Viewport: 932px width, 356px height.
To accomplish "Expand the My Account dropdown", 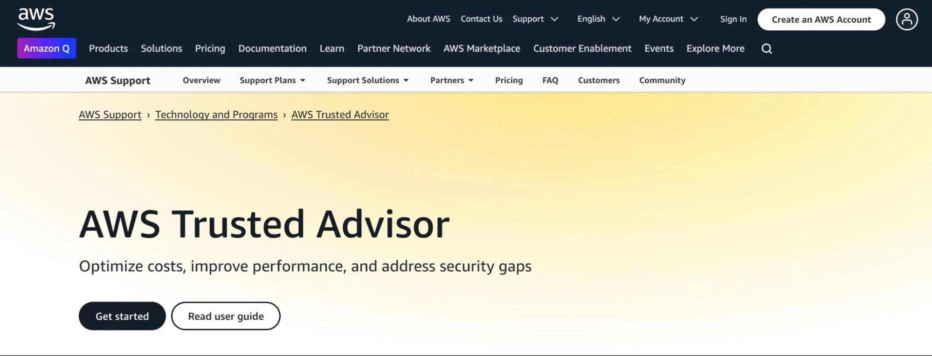I will click(x=668, y=19).
